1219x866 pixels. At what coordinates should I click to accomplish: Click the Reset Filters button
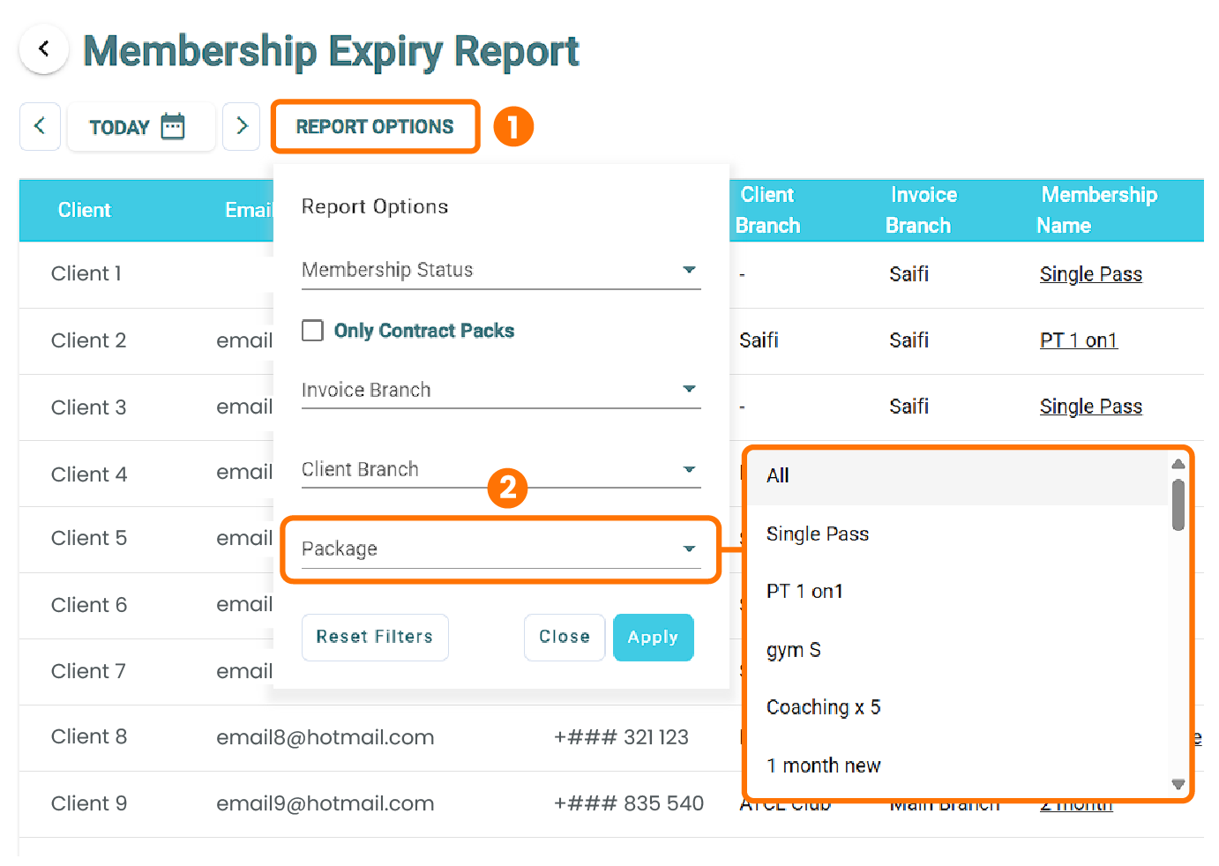click(x=375, y=637)
